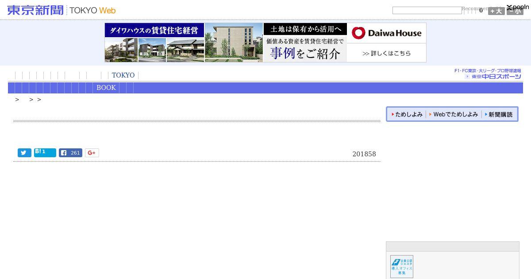The image size is (531, 279).
Task: Focus the site search input field
Action: [x=427, y=10]
